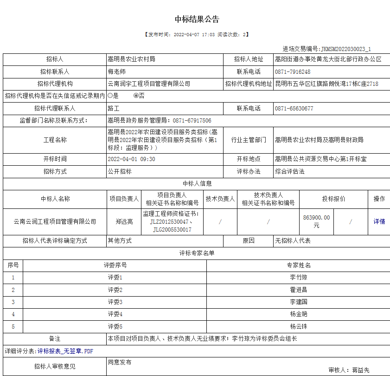Click winning bidder 云南云润工程项目管理有限公司

pos(55,221)
